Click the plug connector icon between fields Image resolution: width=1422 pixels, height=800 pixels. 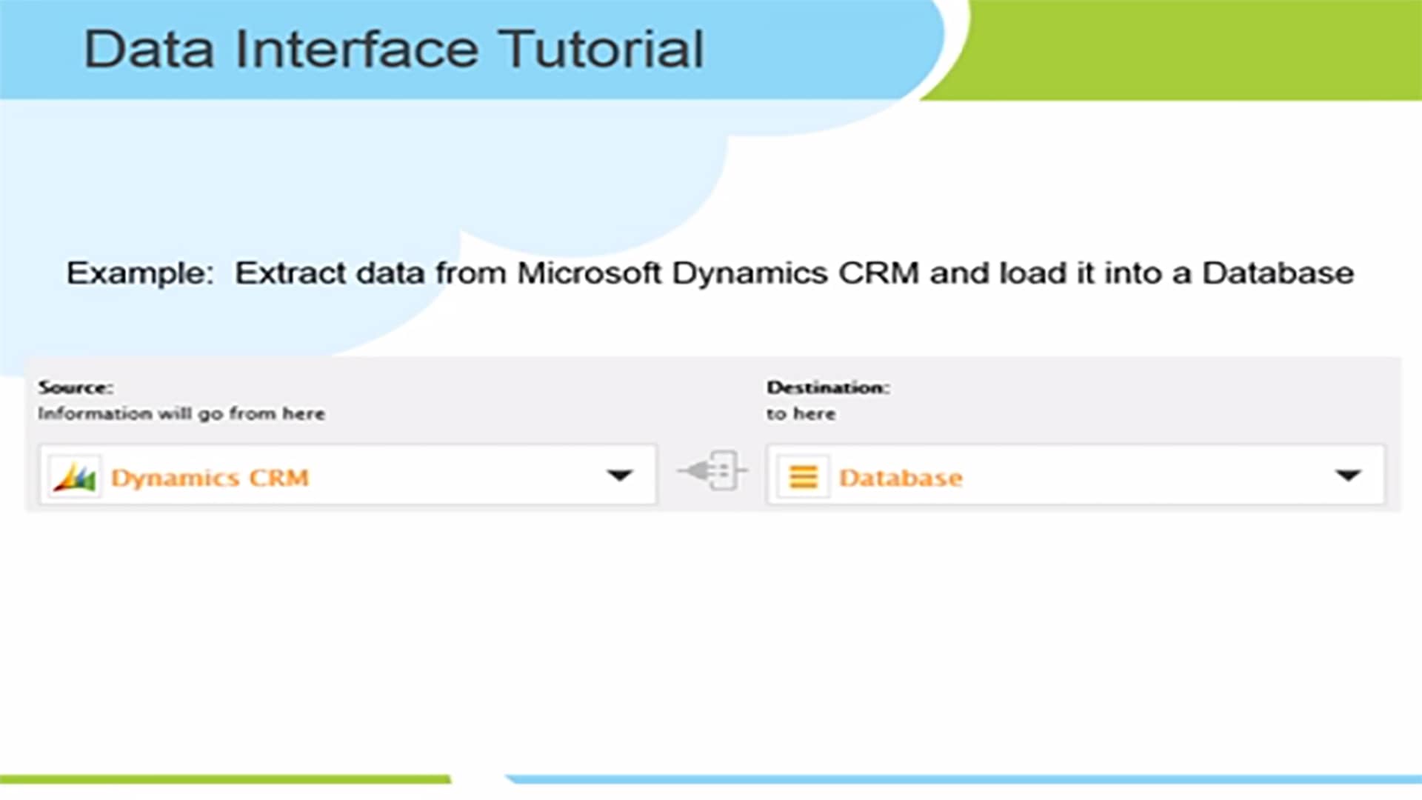712,471
